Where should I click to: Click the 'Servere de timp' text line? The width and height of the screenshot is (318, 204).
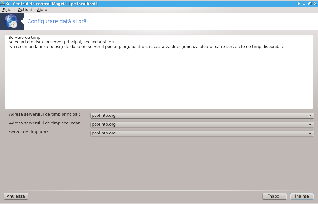coord(24,37)
